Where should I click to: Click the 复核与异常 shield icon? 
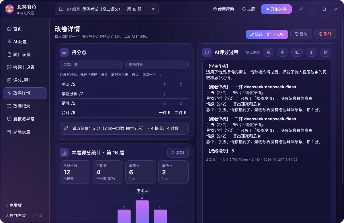tap(9, 119)
